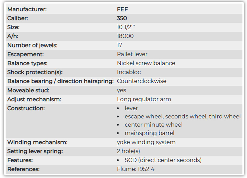Viewport: 247px width, 178px height.
Task: Click the Incabloc shock protection value
Action: click(129, 72)
